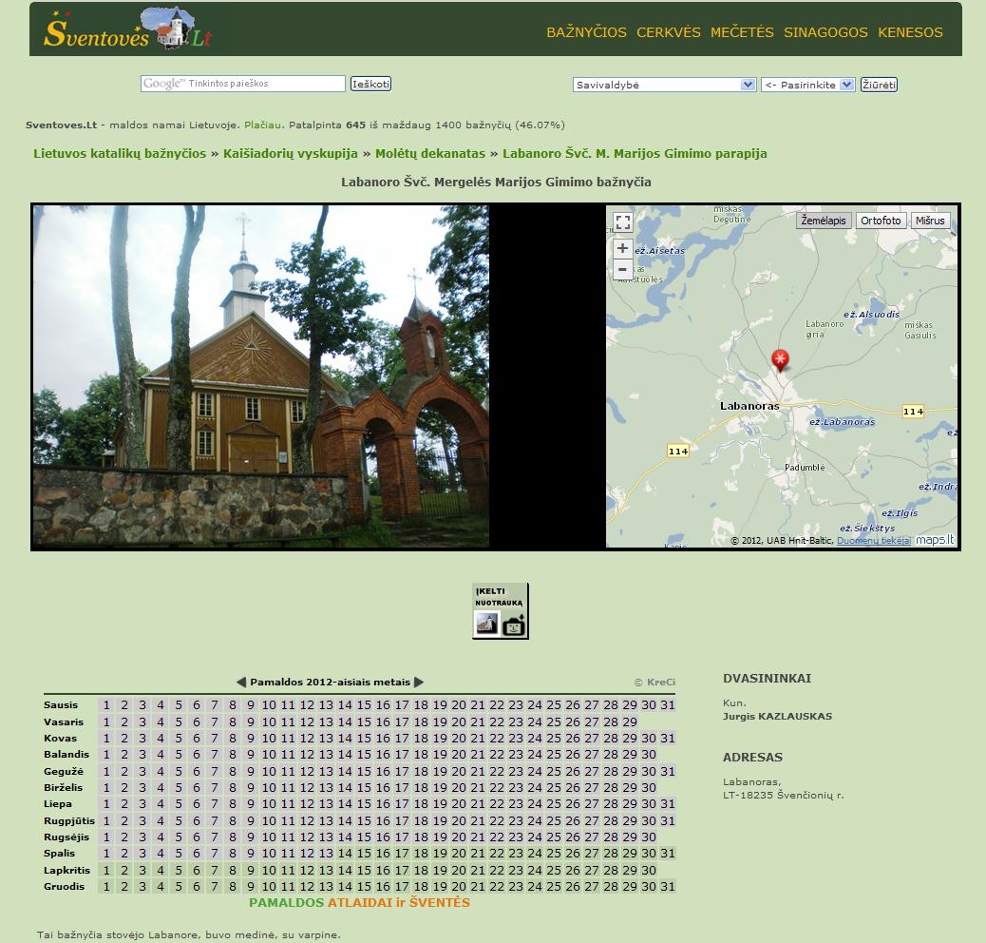Open Labanoro Švč. M. Marijos Gimimo parapija link

[635, 153]
